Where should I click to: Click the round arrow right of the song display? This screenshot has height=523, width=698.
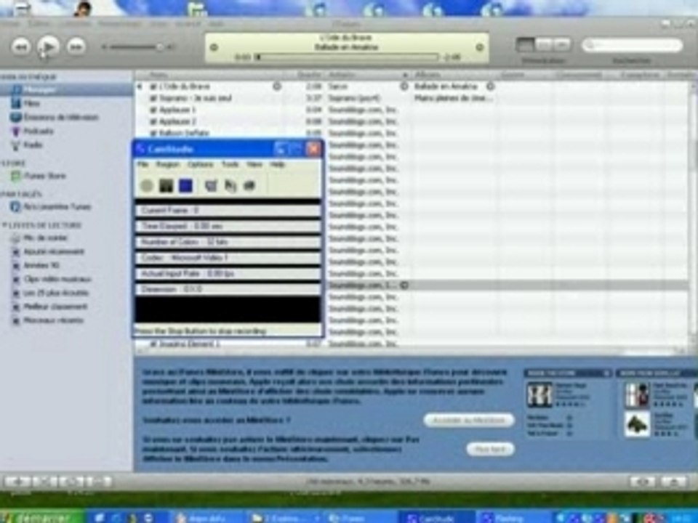point(479,47)
